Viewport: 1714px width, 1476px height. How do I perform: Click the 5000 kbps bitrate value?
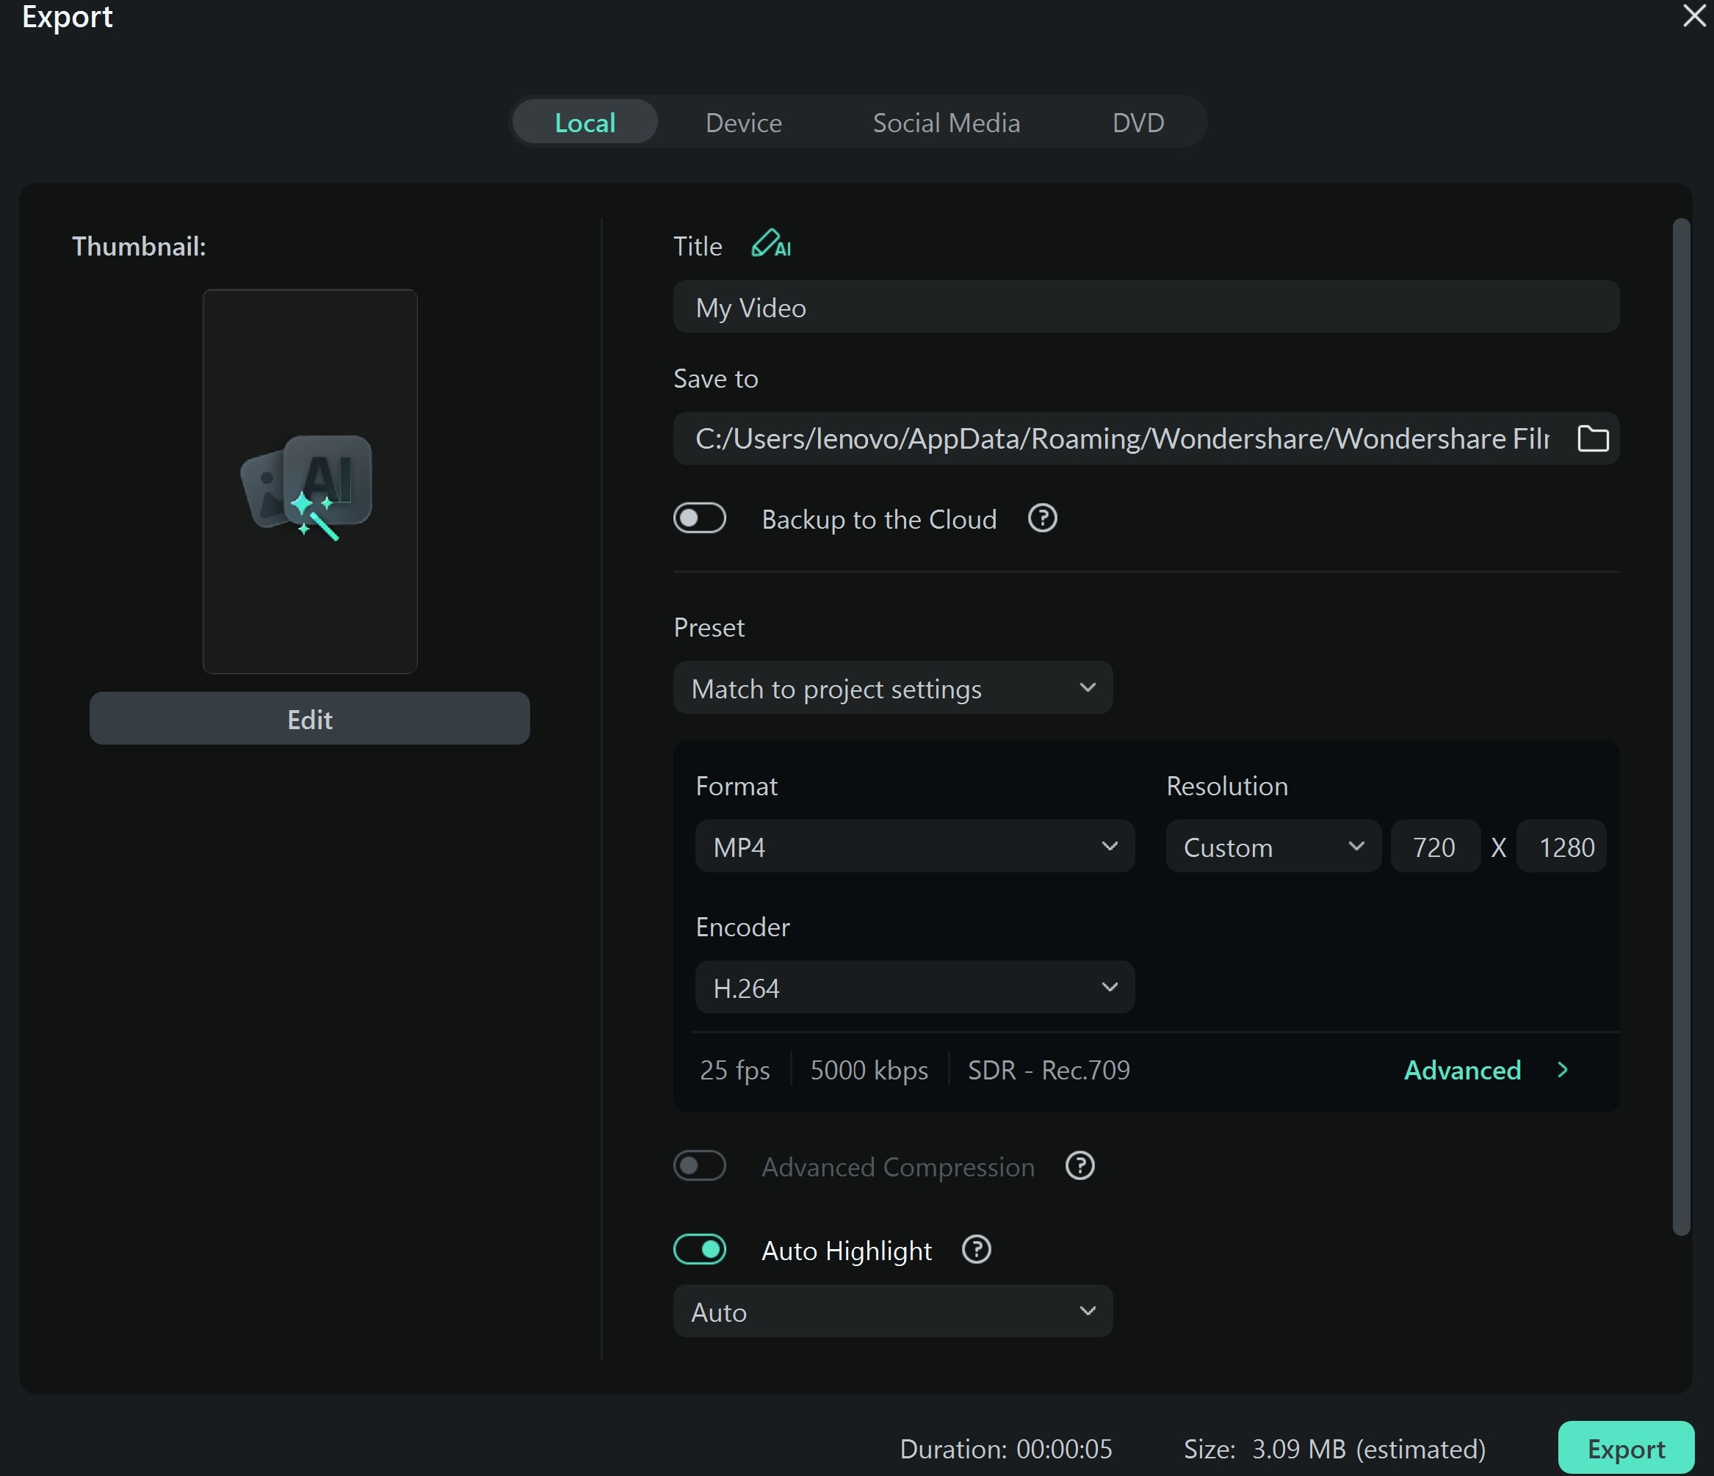pyautogui.click(x=869, y=1070)
